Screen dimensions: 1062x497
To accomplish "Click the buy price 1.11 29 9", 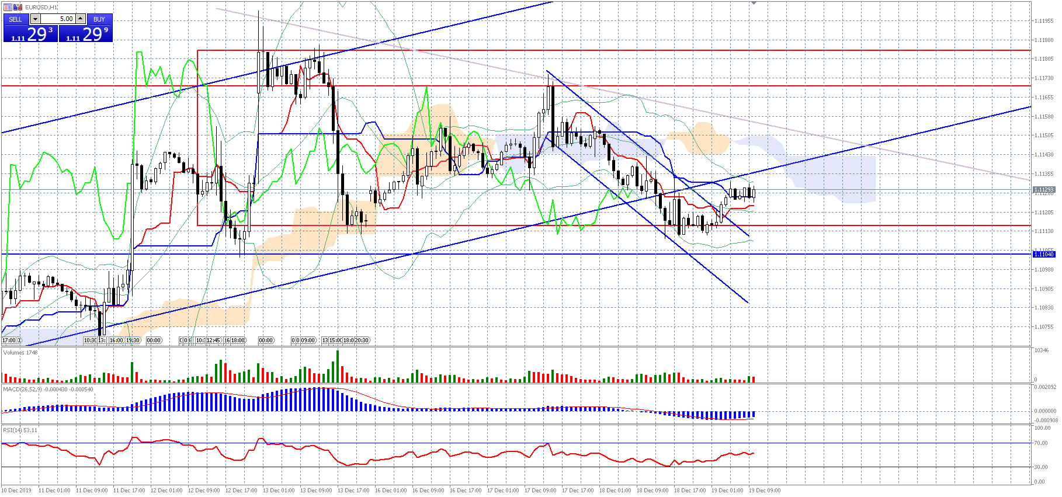I will click(86, 34).
